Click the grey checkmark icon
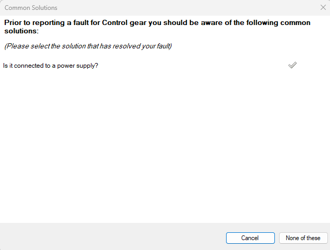 coord(292,66)
